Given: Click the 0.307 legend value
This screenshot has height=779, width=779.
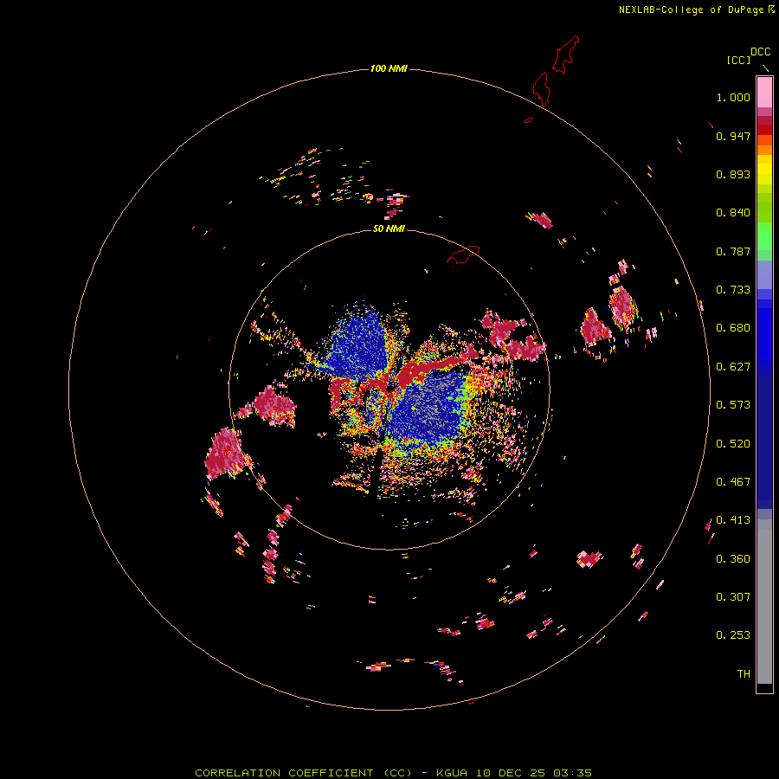Looking at the screenshot, I should click(x=733, y=597).
